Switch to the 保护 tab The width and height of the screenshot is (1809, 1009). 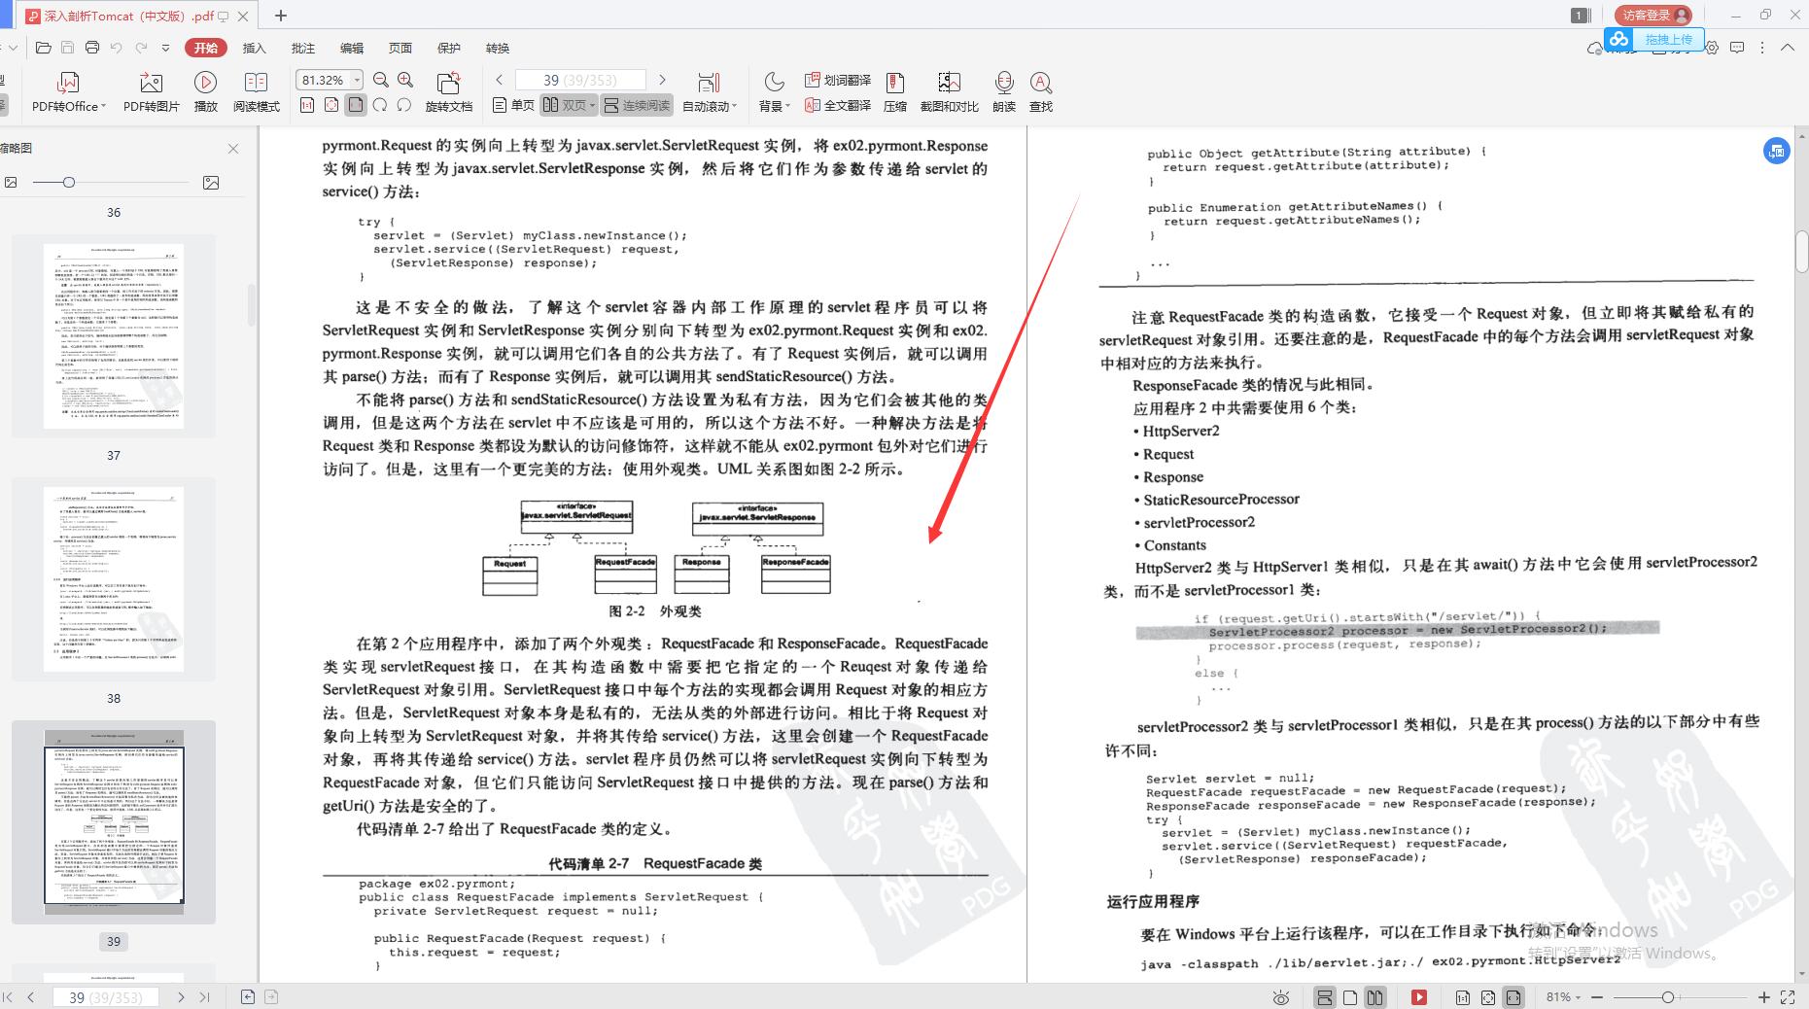pos(448,48)
